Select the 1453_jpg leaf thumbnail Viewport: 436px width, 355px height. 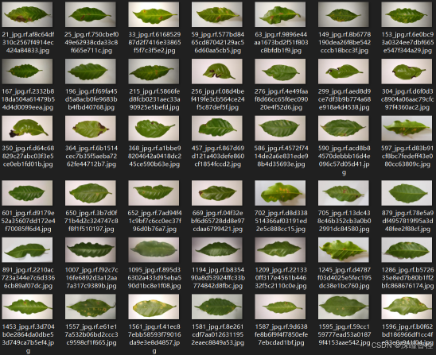pos(27,307)
